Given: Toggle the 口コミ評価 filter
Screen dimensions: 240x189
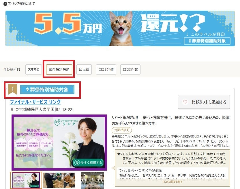Looking at the screenshot, I should (106, 69).
